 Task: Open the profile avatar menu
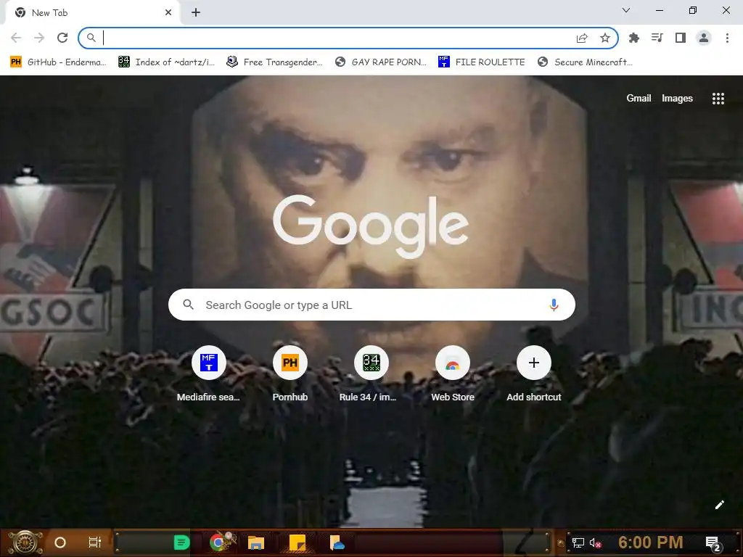pyautogui.click(x=704, y=38)
